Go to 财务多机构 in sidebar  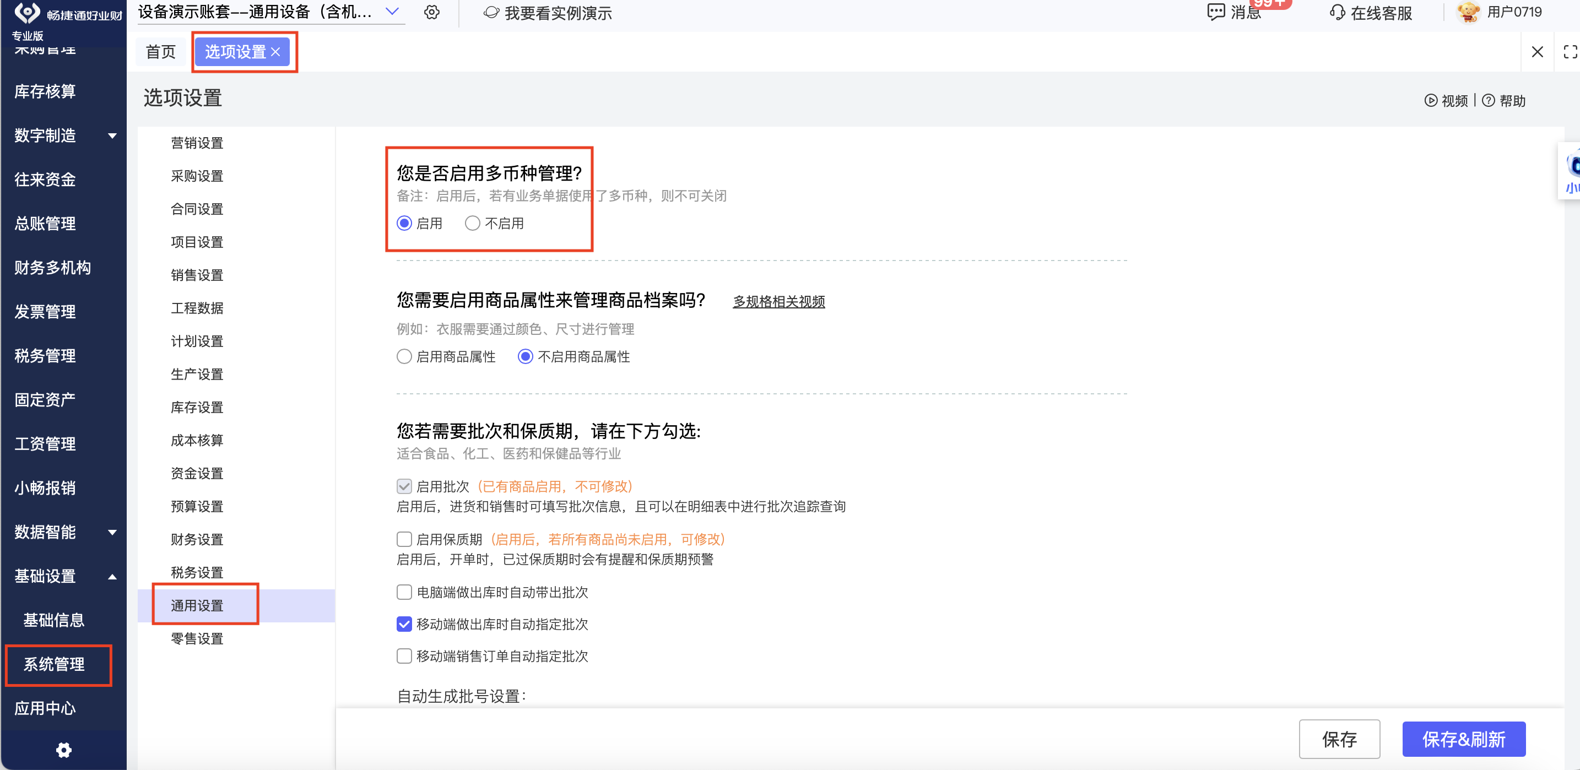coord(53,268)
